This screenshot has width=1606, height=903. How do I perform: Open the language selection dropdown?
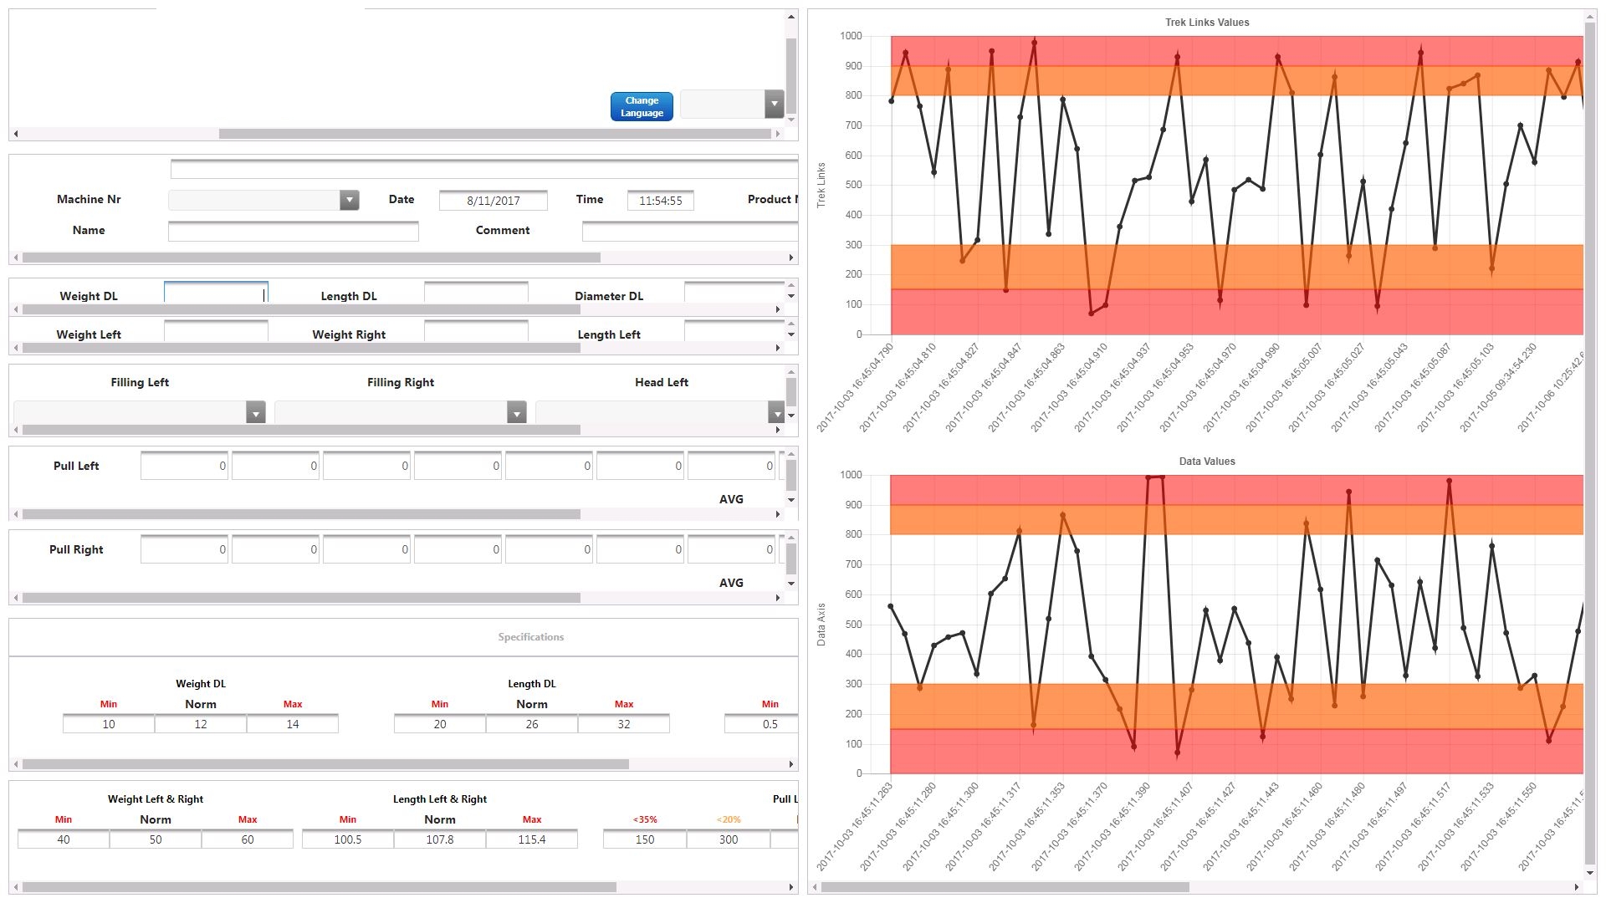pyautogui.click(x=774, y=105)
